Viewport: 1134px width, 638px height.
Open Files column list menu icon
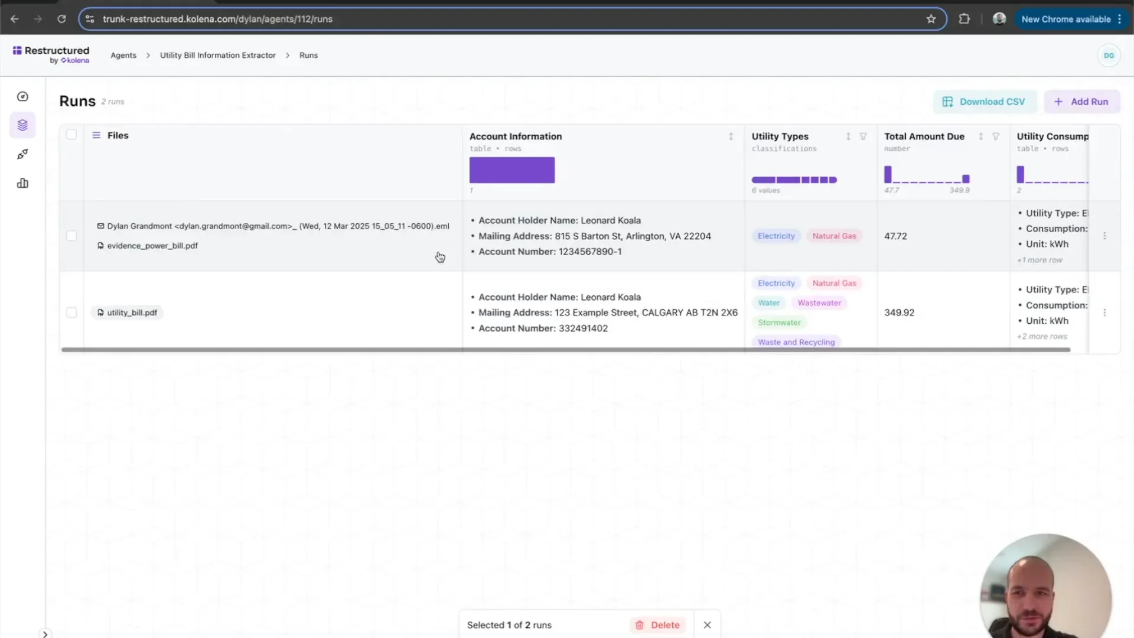[x=96, y=135]
